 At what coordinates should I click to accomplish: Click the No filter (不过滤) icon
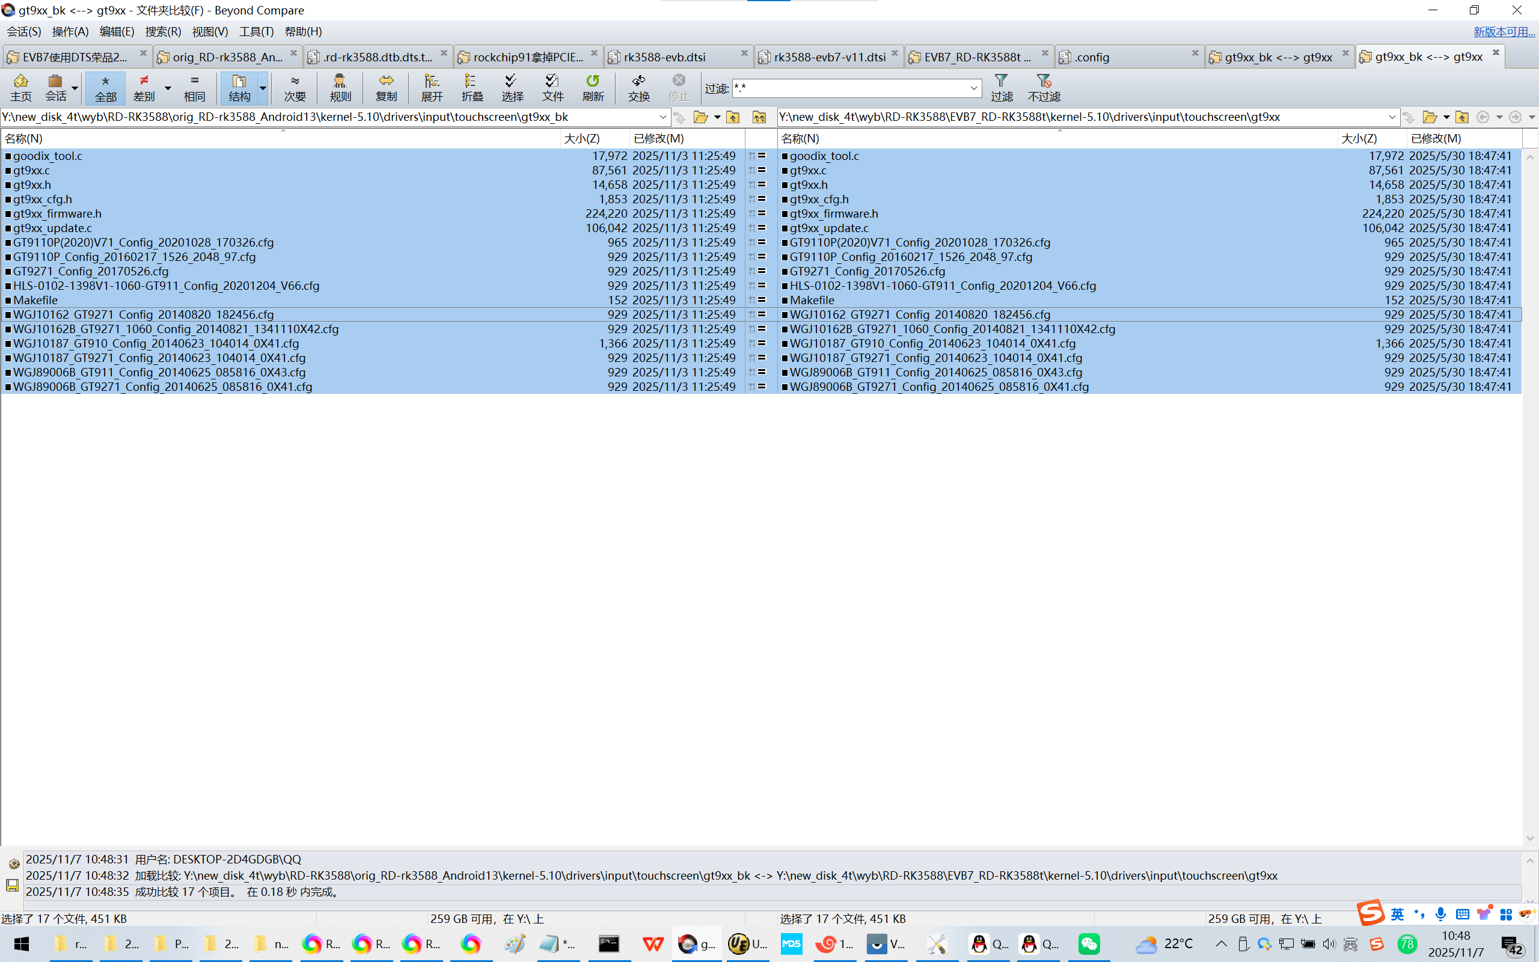pyautogui.click(x=1044, y=87)
